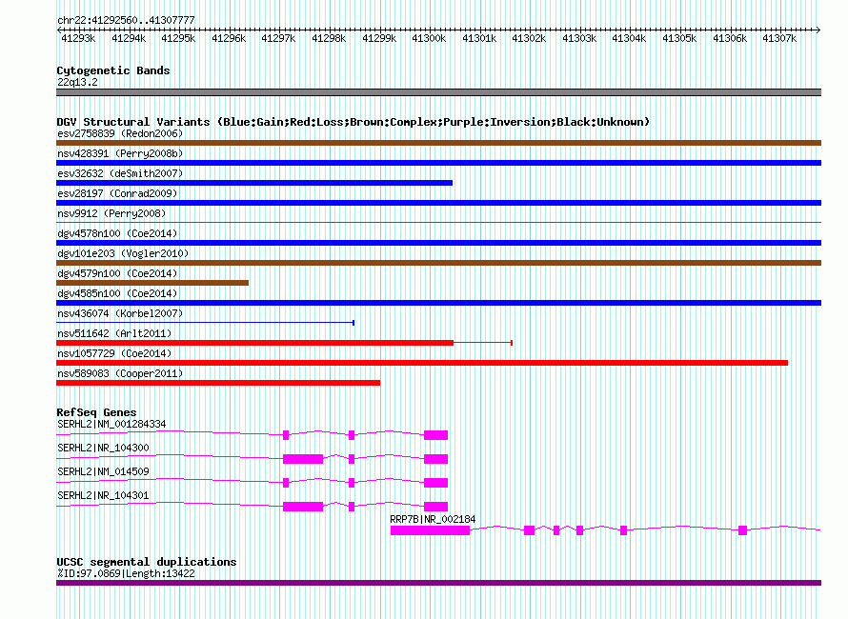
Task: Open the SERHL2|NM_014509 transcript label
Action: [103, 472]
